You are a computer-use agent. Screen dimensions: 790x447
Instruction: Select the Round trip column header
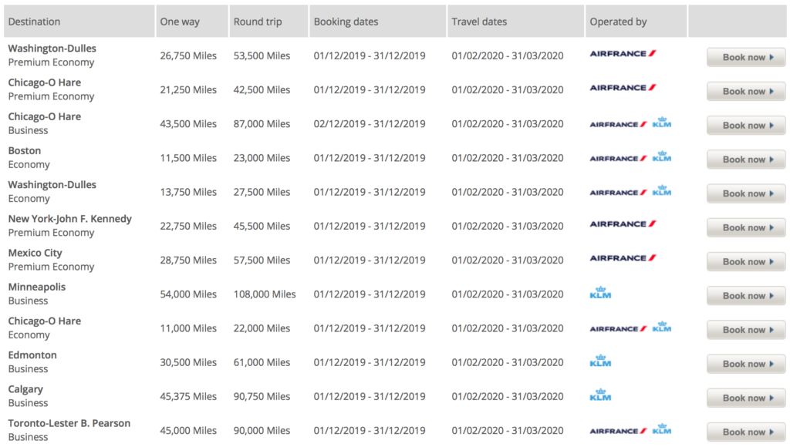click(x=255, y=22)
